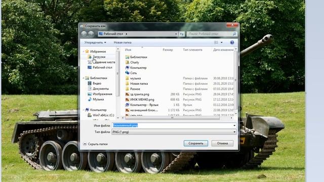324x182 pixels.
Task: Expand Рабочий стол breadcrumb arrow in address bar
Action: point(127,34)
